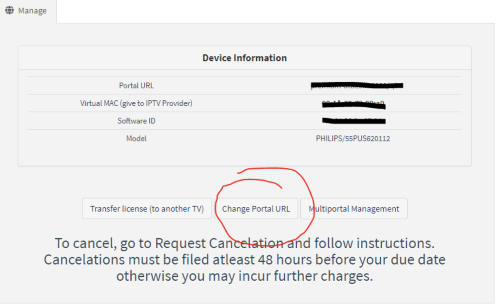
Task: Click the 'may incur further charges' line
Action: 245,276
